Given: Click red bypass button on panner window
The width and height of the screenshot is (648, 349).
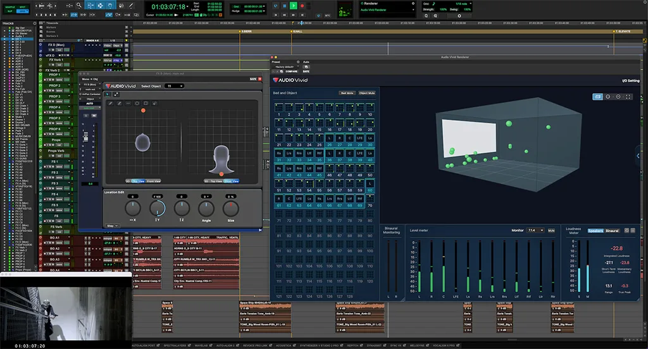Looking at the screenshot, I should (x=260, y=79).
